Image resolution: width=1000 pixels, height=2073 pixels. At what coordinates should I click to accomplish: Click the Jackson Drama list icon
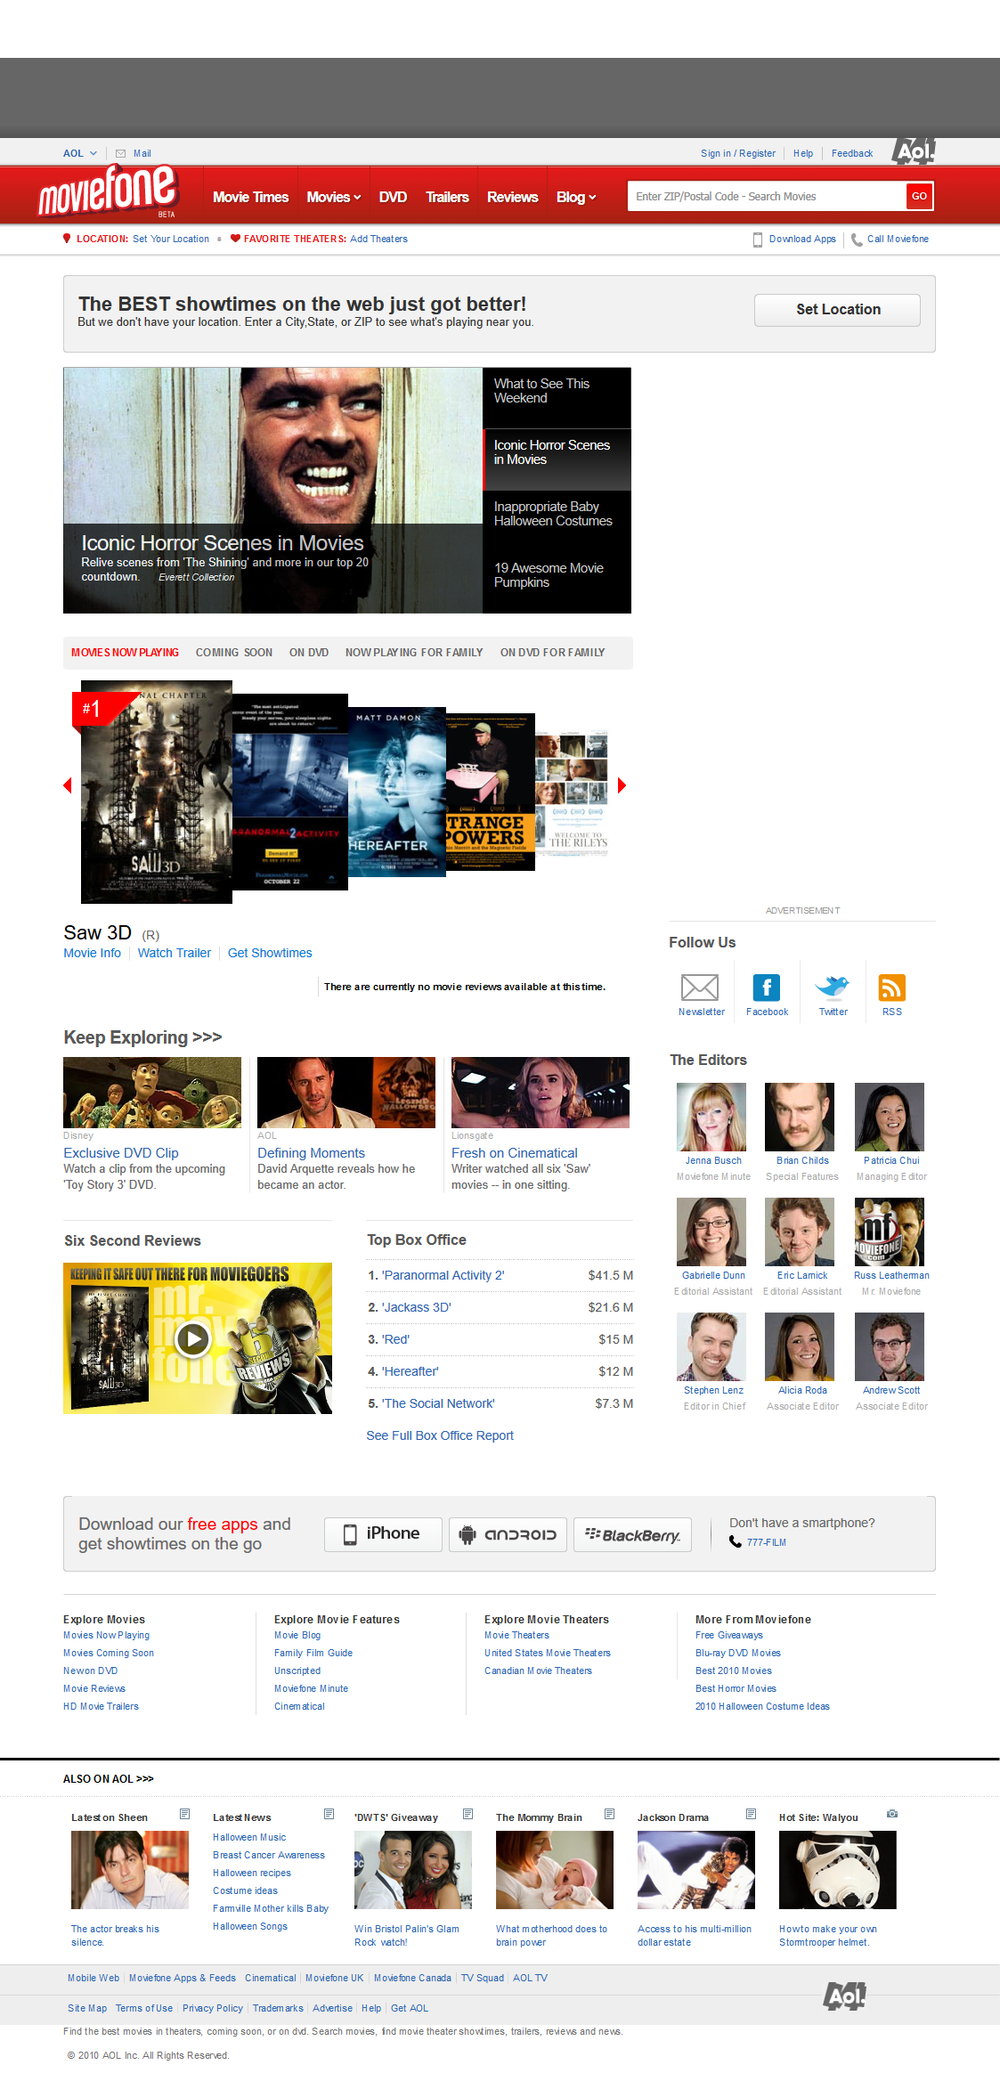pyautogui.click(x=751, y=1814)
